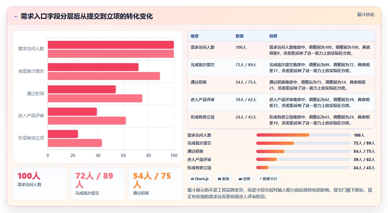This screenshot has height=213, width=388.
Task: Click the 表格 chip icon
Action: tap(219, 179)
